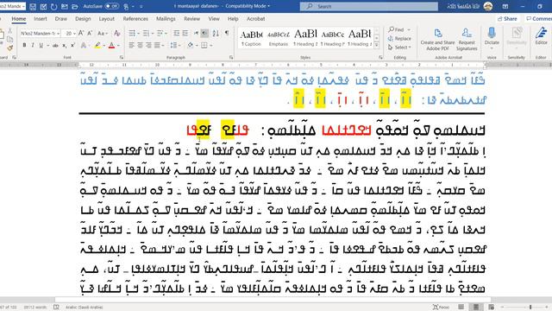Click the Open folder icon in quick access
The height and width of the screenshot is (311, 552).
point(75,6)
